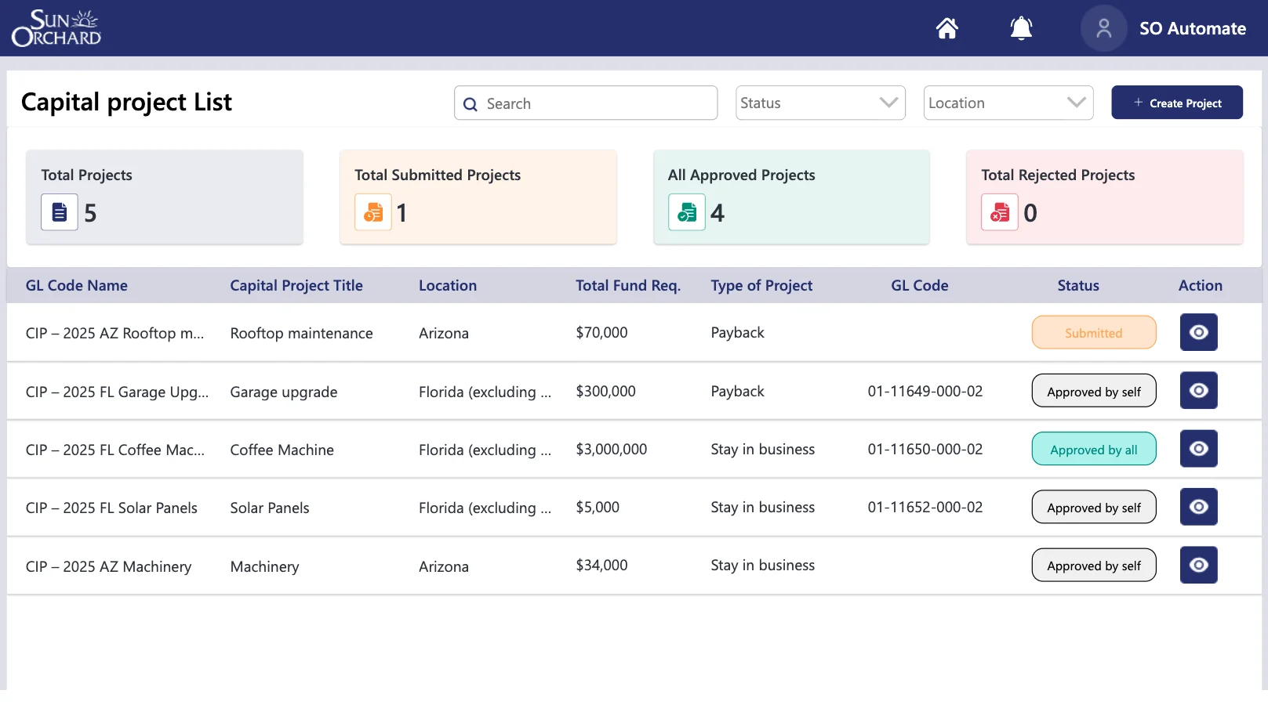
Task: Click the notifications bell icon
Action: pyautogui.click(x=1021, y=27)
